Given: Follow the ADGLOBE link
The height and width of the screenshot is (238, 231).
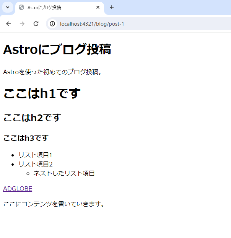Looking at the screenshot, I should (x=18, y=189).
